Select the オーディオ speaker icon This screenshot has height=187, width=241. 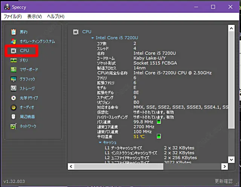point(14,107)
